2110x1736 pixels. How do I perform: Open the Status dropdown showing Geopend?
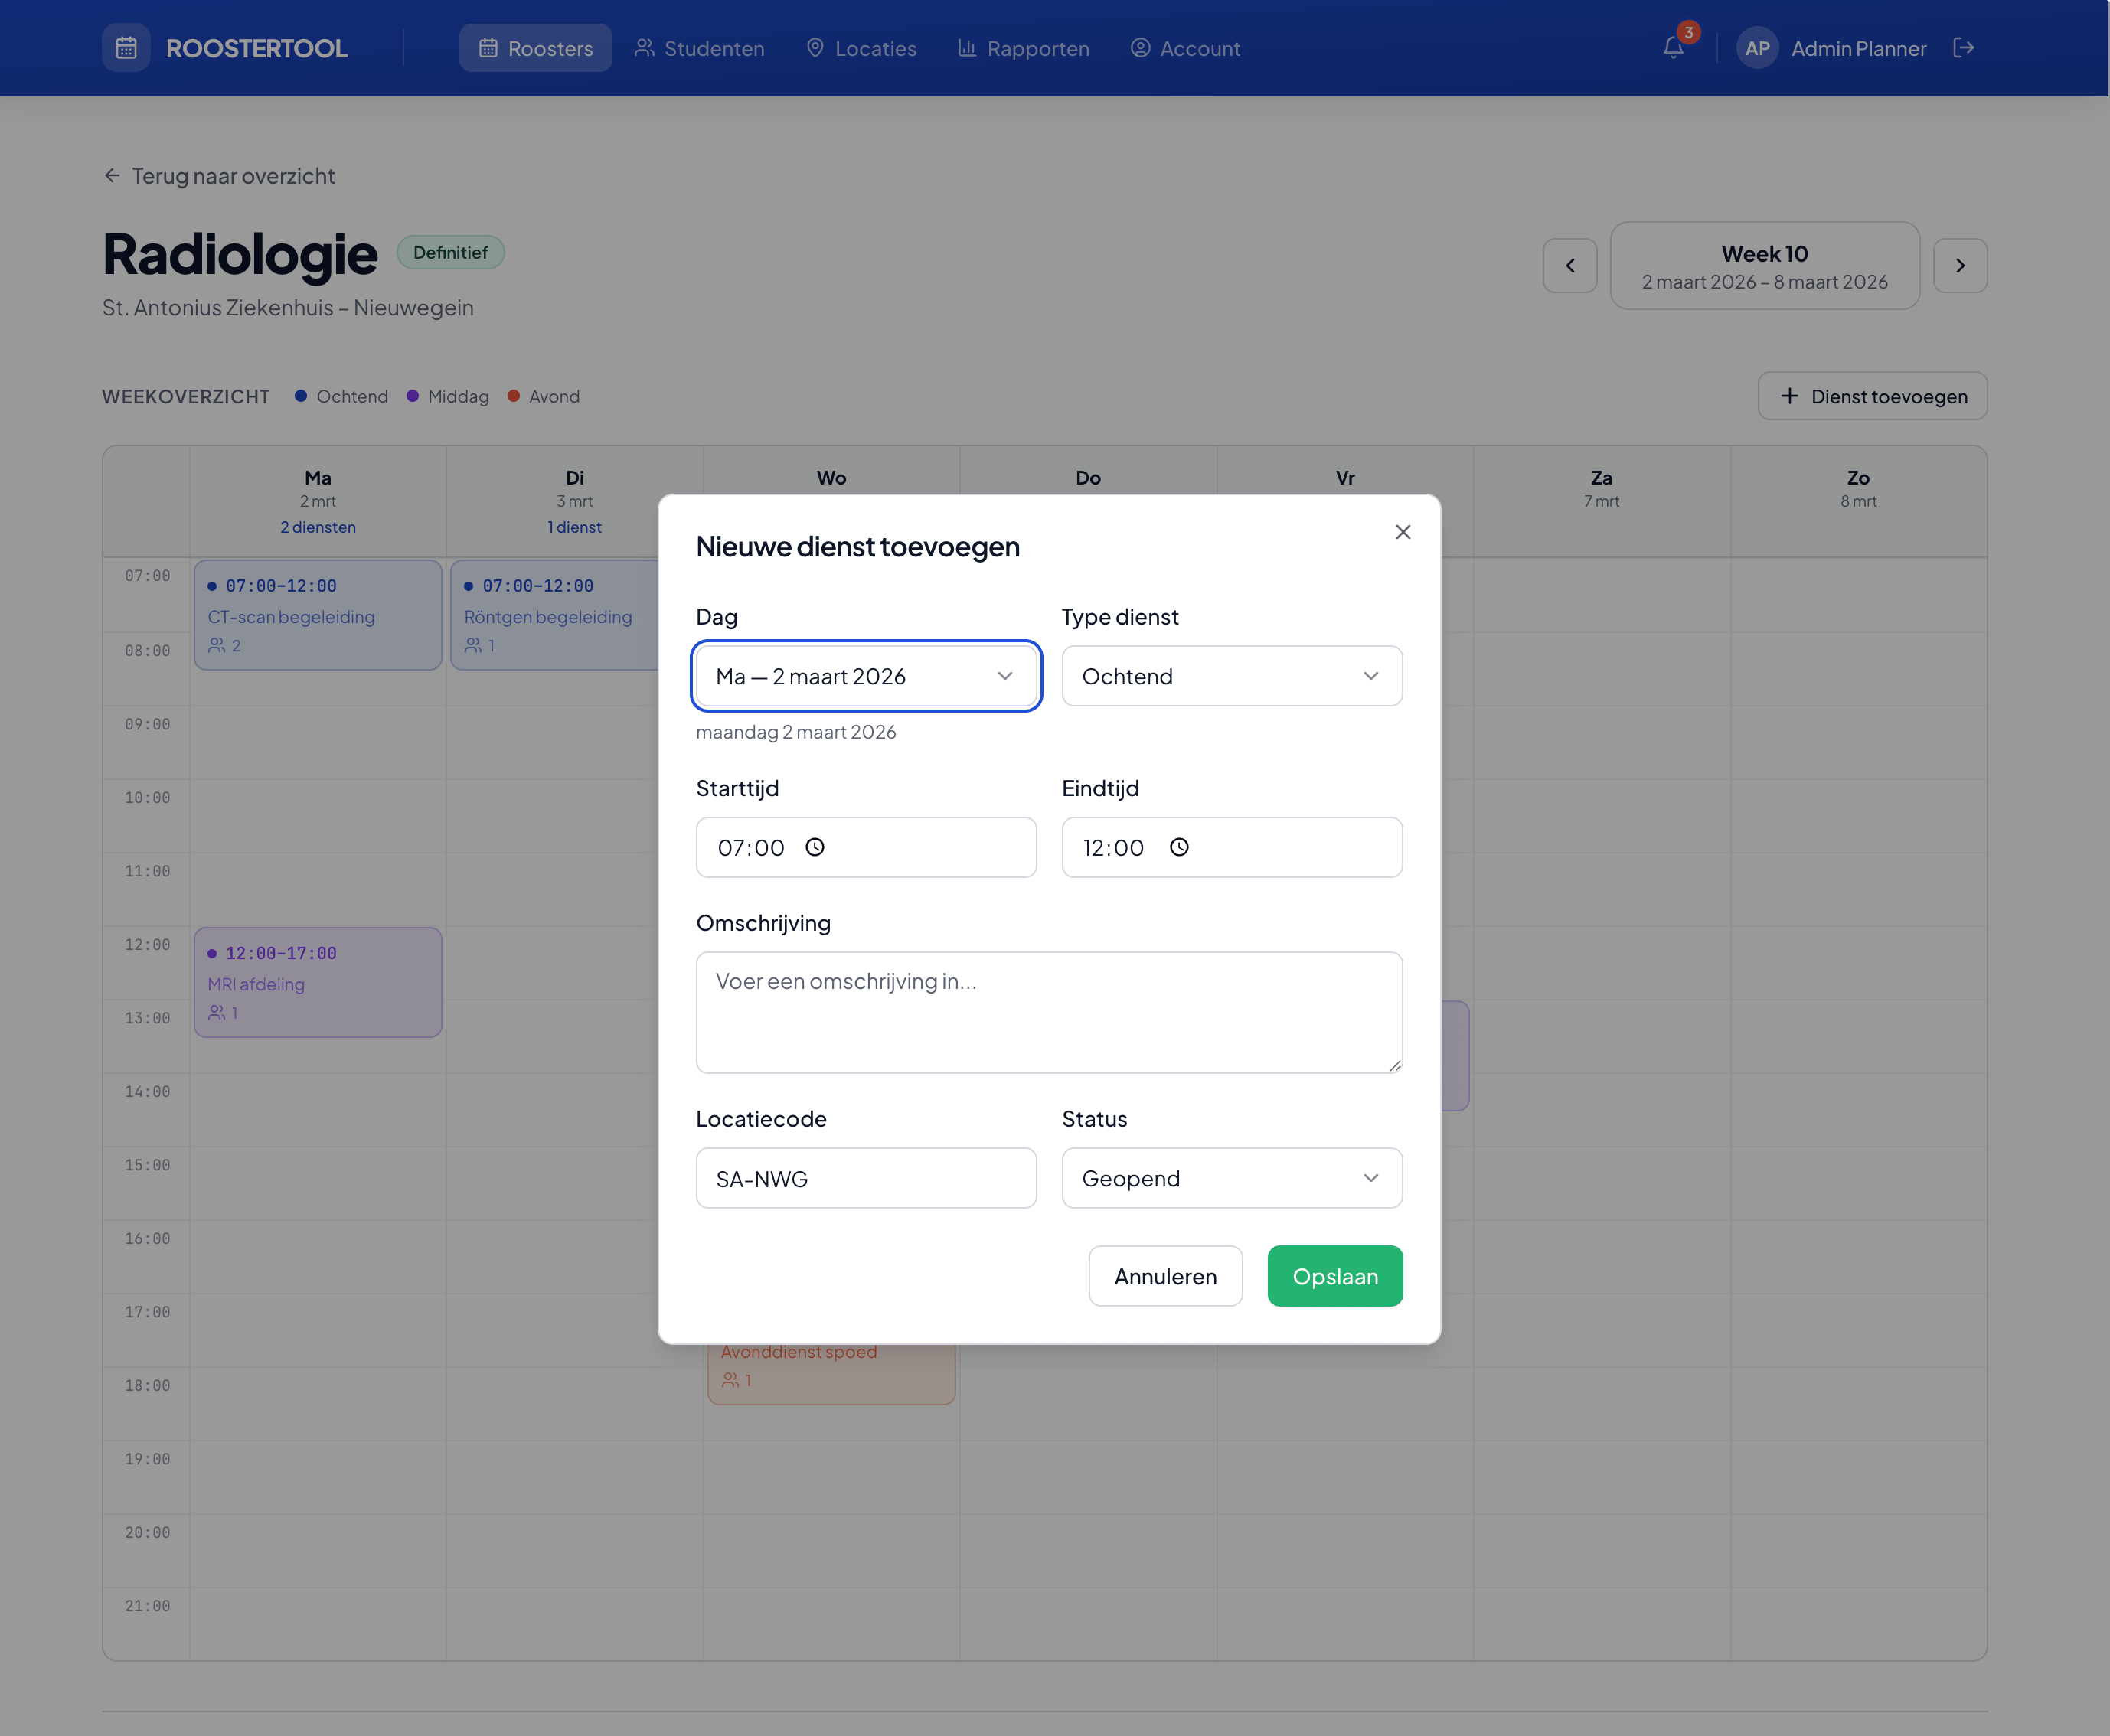(x=1231, y=1178)
